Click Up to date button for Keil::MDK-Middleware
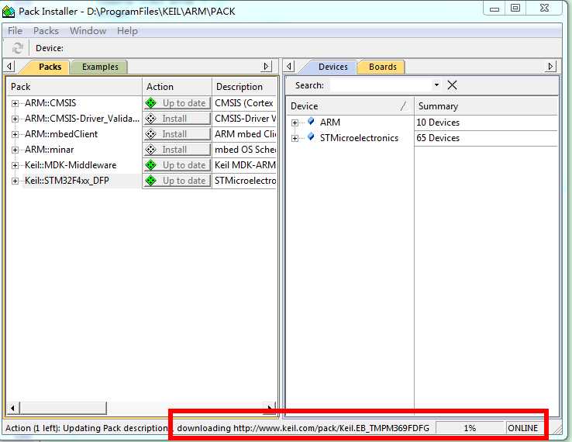572x442 pixels. tap(177, 165)
